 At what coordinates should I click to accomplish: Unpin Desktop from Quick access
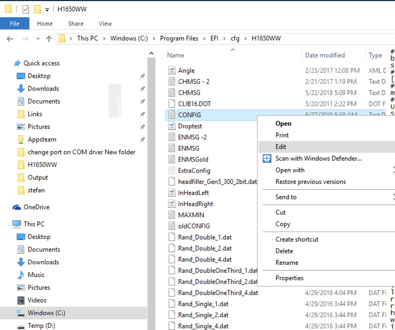(142, 76)
